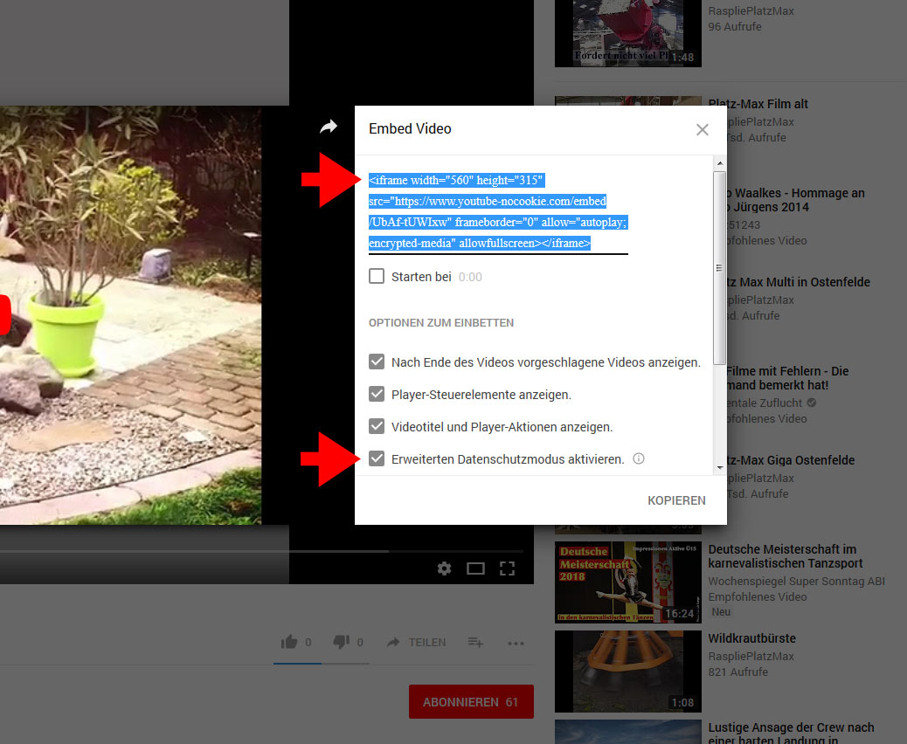Open the add to playlist icon

(475, 642)
